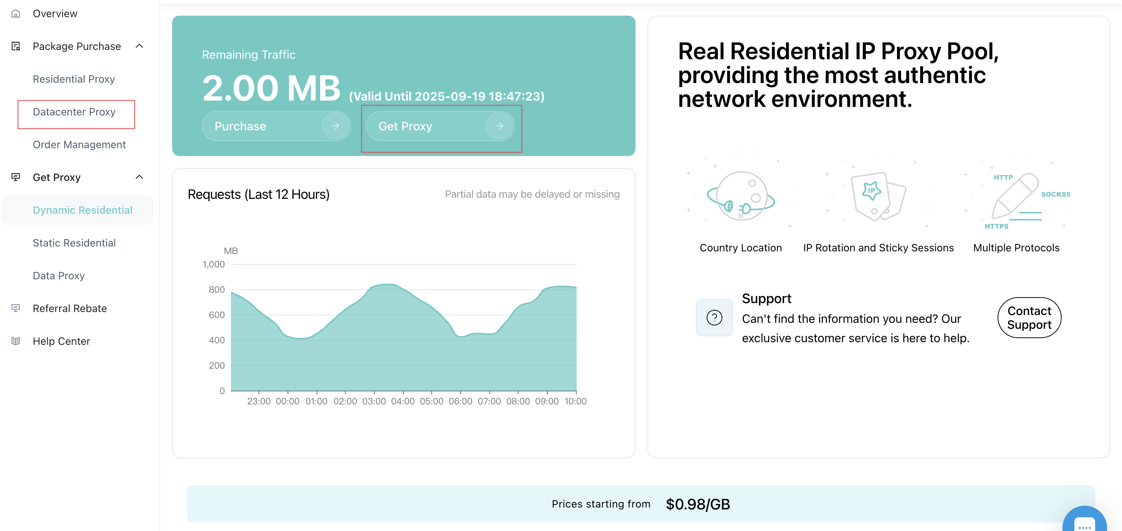Click the Overview home icon
The image size is (1122, 531).
pos(16,13)
